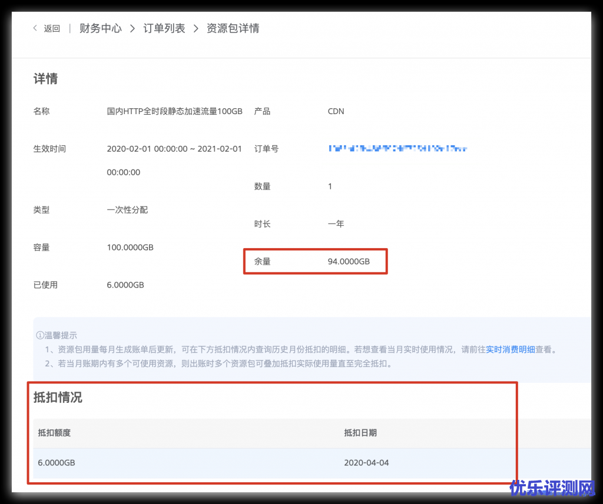Click the 100.0000GB capacity value
Image resolution: width=603 pixels, height=504 pixels.
(130, 248)
